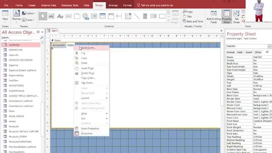Pick the Insert Page Break control
Screen dimensions: 272x153
119,16
